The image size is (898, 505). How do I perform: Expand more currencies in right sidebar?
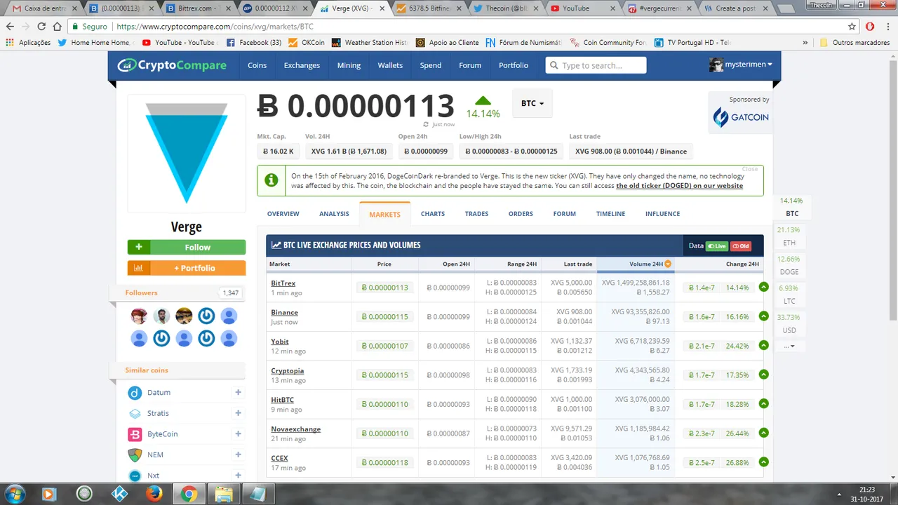coord(790,346)
